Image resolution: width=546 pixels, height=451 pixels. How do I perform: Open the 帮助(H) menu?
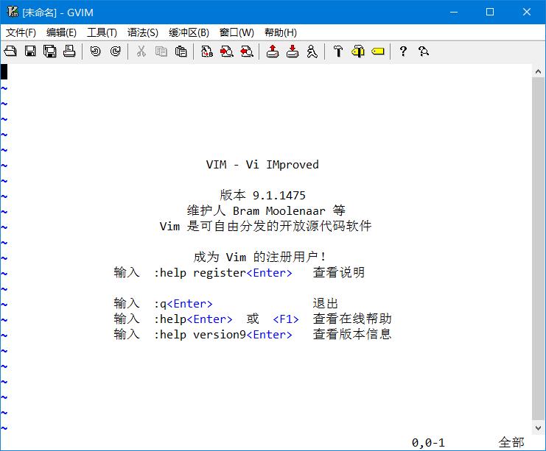pyautogui.click(x=280, y=32)
